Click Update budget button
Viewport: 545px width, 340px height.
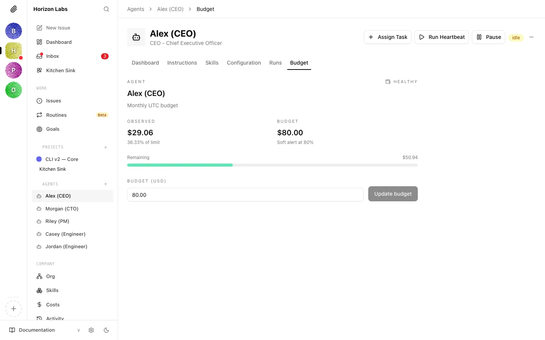pyautogui.click(x=393, y=194)
